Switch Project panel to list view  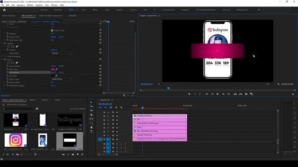pyautogui.click(x=8, y=154)
